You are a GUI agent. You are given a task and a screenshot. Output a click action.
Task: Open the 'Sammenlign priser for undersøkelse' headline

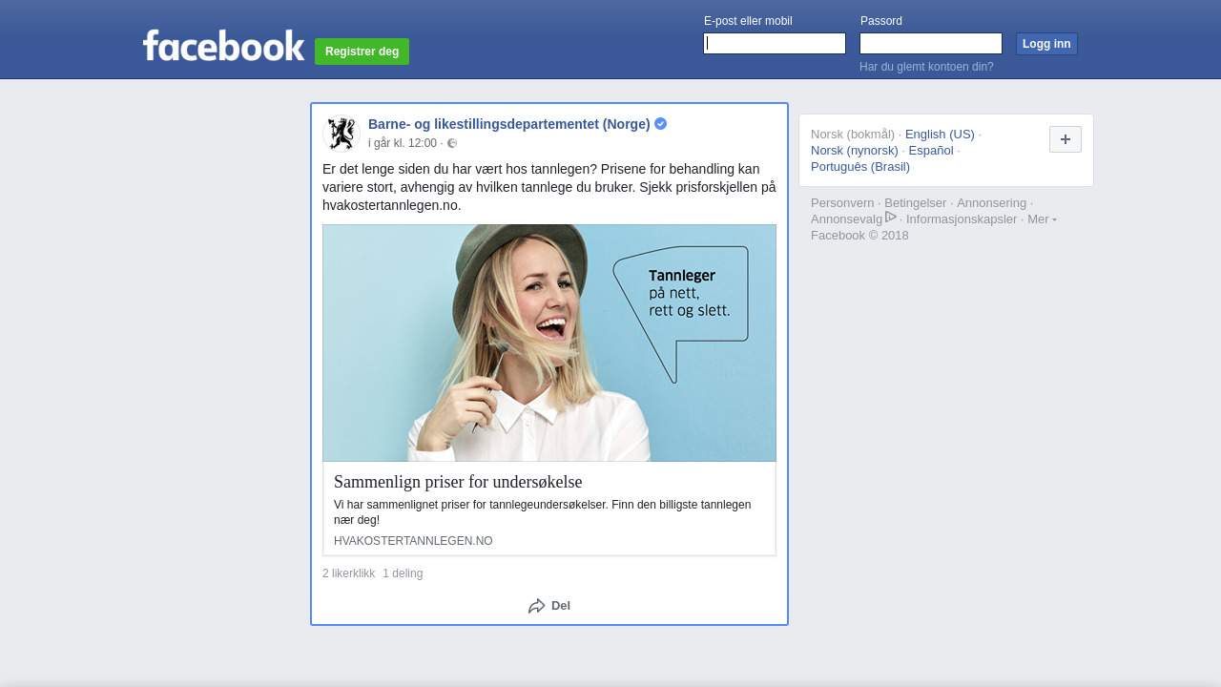pyautogui.click(x=457, y=482)
